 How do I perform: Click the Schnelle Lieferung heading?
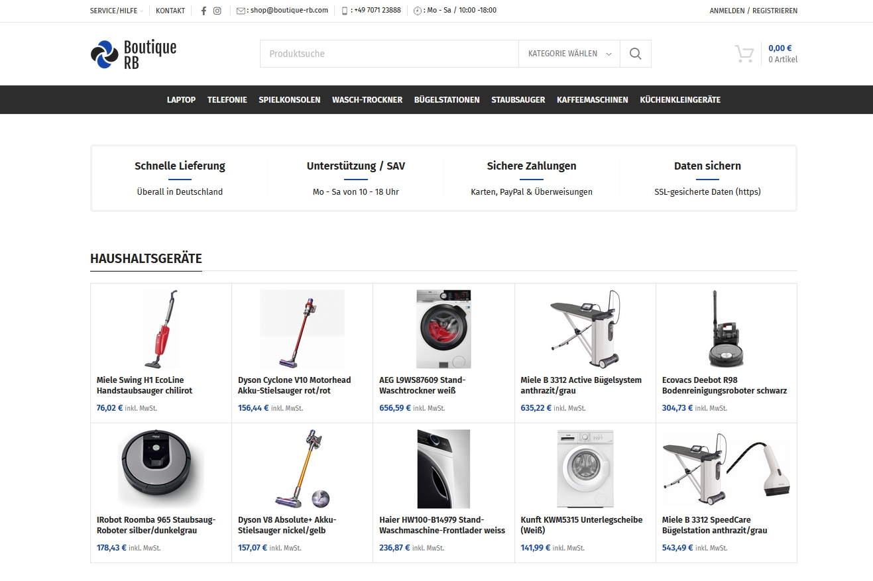coord(180,166)
